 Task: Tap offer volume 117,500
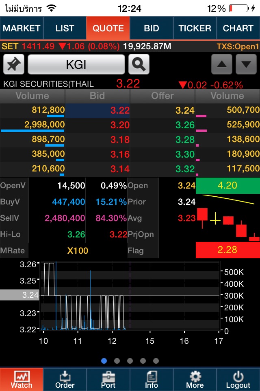(243, 169)
